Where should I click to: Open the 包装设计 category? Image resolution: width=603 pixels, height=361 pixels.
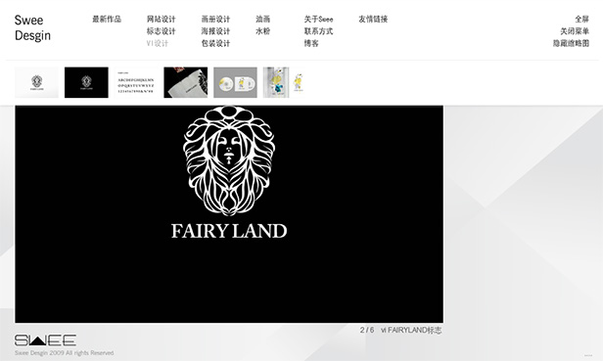point(215,43)
